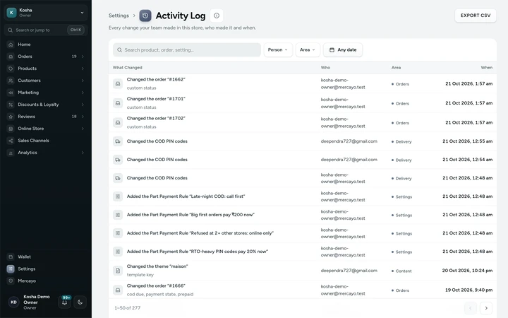
Task: Click the KD user avatar
Action: 13,302
